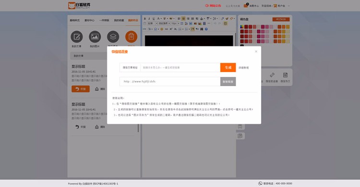Open the emoji smiley icon

click(x=162, y=29)
